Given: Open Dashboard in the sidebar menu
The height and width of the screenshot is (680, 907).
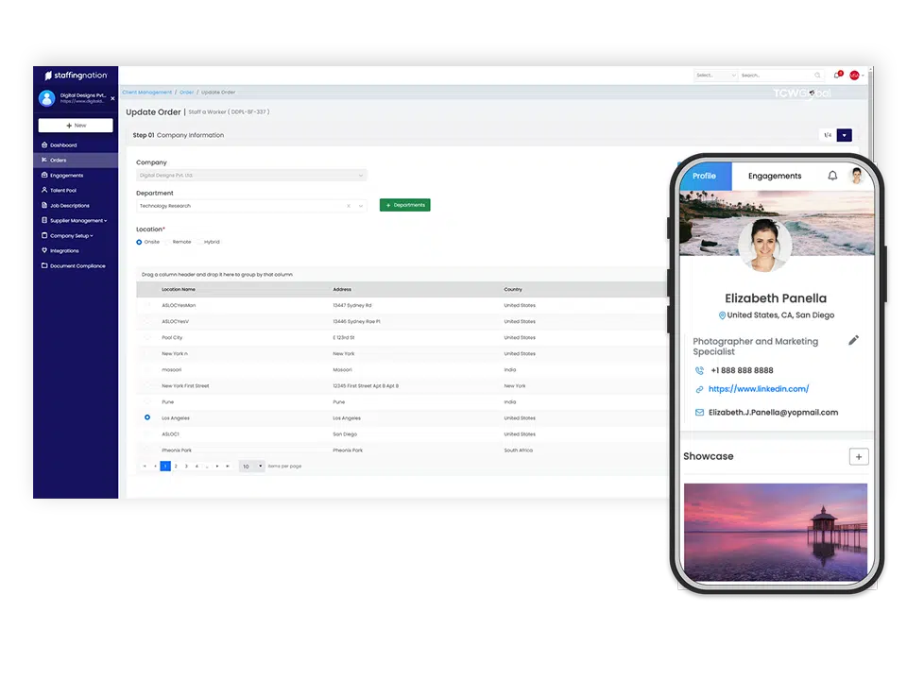Looking at the screenshot, I should click(x=63, y=144).
